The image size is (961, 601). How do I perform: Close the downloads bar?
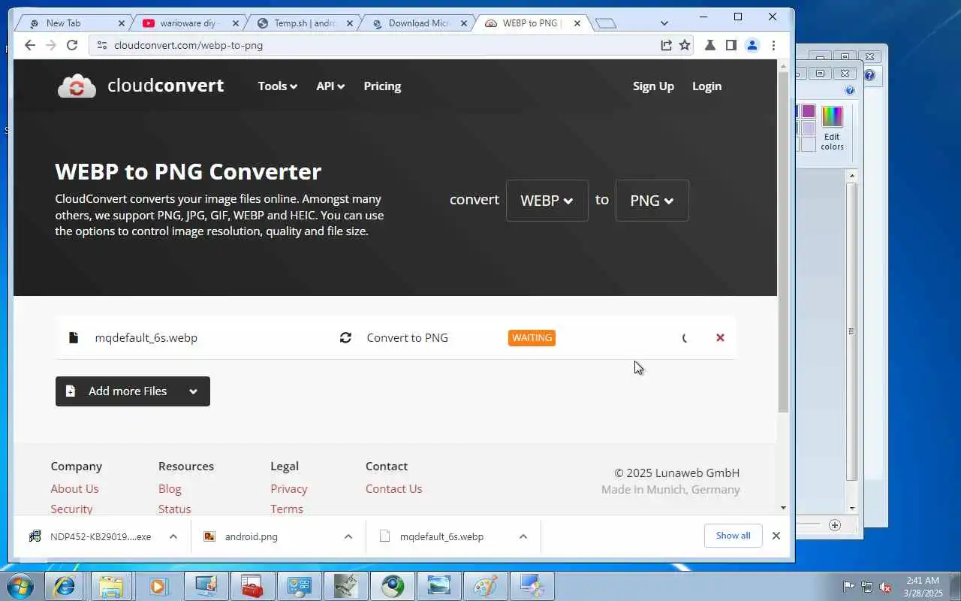click(x=776, y=536)
